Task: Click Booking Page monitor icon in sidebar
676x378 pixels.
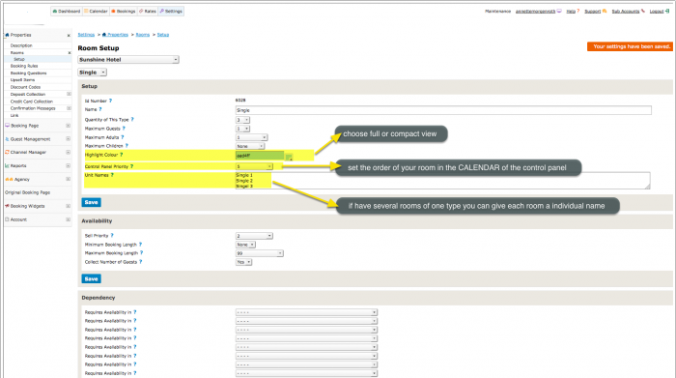Action: 7,125
